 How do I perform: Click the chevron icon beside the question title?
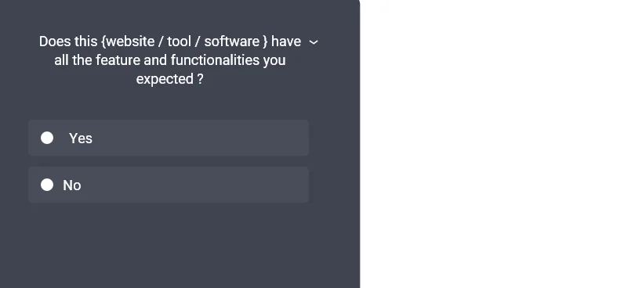pos(314,42)
